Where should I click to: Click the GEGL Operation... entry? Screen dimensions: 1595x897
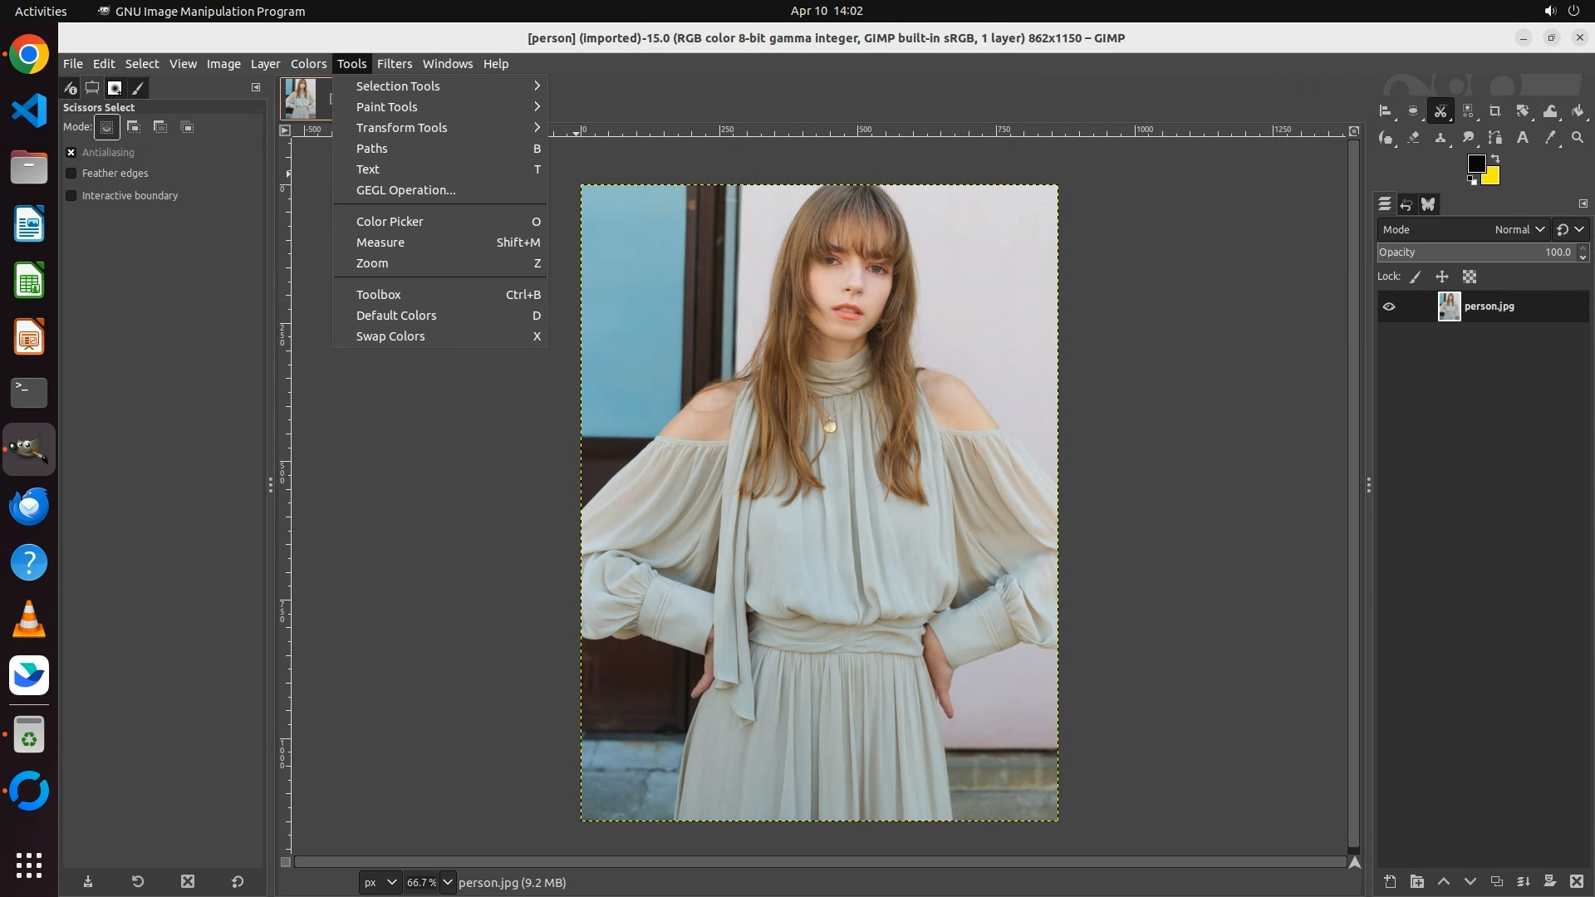click(x=405, y=190)
